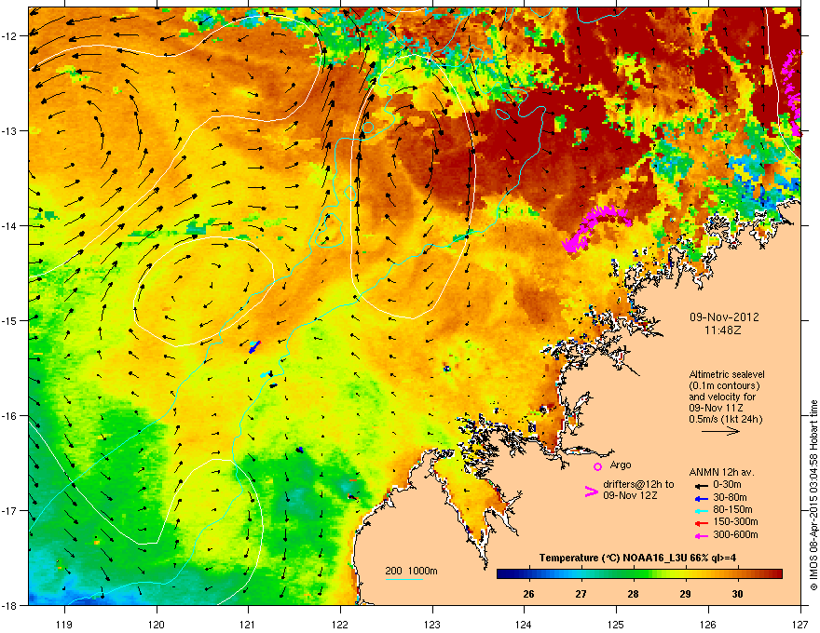Click the longitude axis label 122
This screenshot has width=820, height=633.
(x=340, y=624)
